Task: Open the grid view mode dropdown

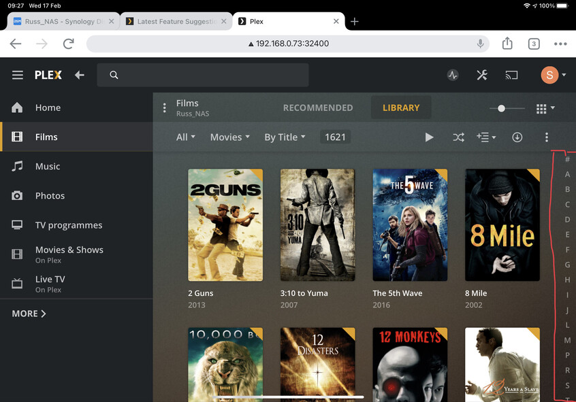Action: click(545, 109)
